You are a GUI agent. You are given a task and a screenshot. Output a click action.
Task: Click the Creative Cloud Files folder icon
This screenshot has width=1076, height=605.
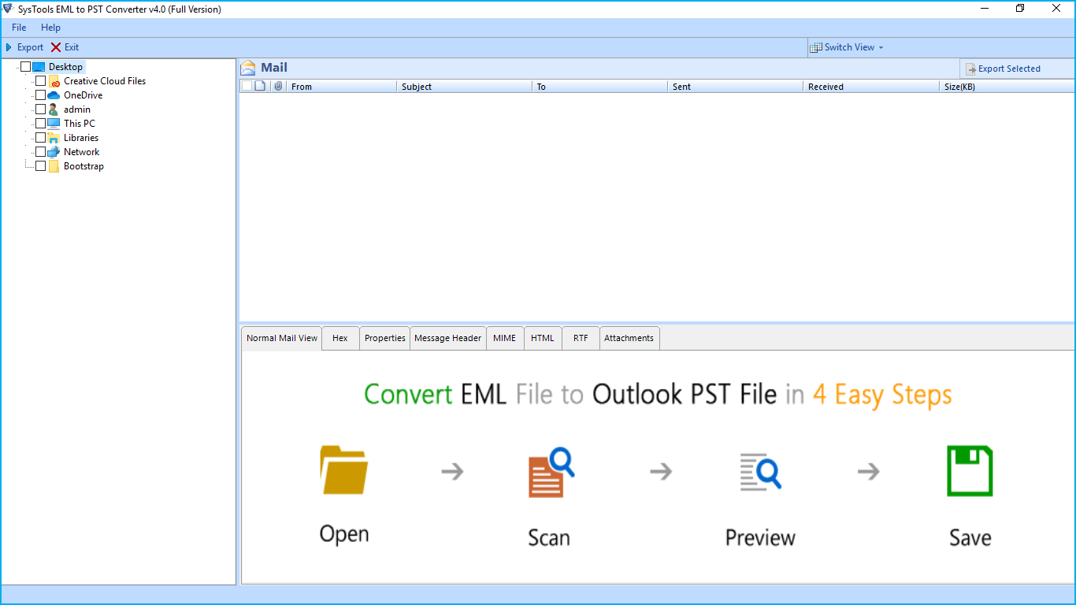pos(54,81)
